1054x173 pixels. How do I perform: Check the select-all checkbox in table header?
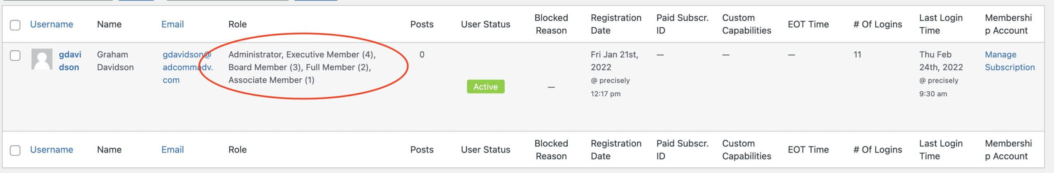15,25
